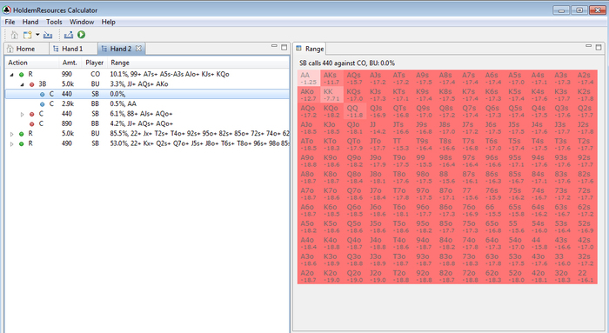The image size is (609, 333).
Task: Expand the BU raise 5.0k 85.5% node
Action: click(12, 134)
